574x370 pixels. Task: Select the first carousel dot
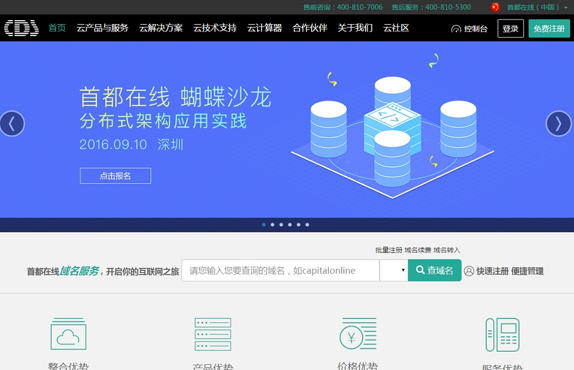click(x=264, y=225)
